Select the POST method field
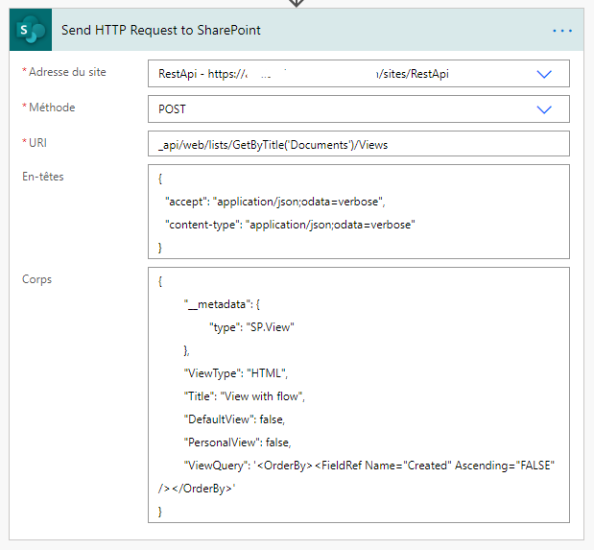Image resolution: width=594 pixels, height=550 pixels. click(358, 109)
